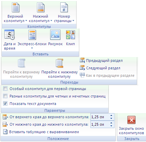Increase the top header distance value
Image resolution: width=146 pixels, height=142 pixels.
click(111, 116)
